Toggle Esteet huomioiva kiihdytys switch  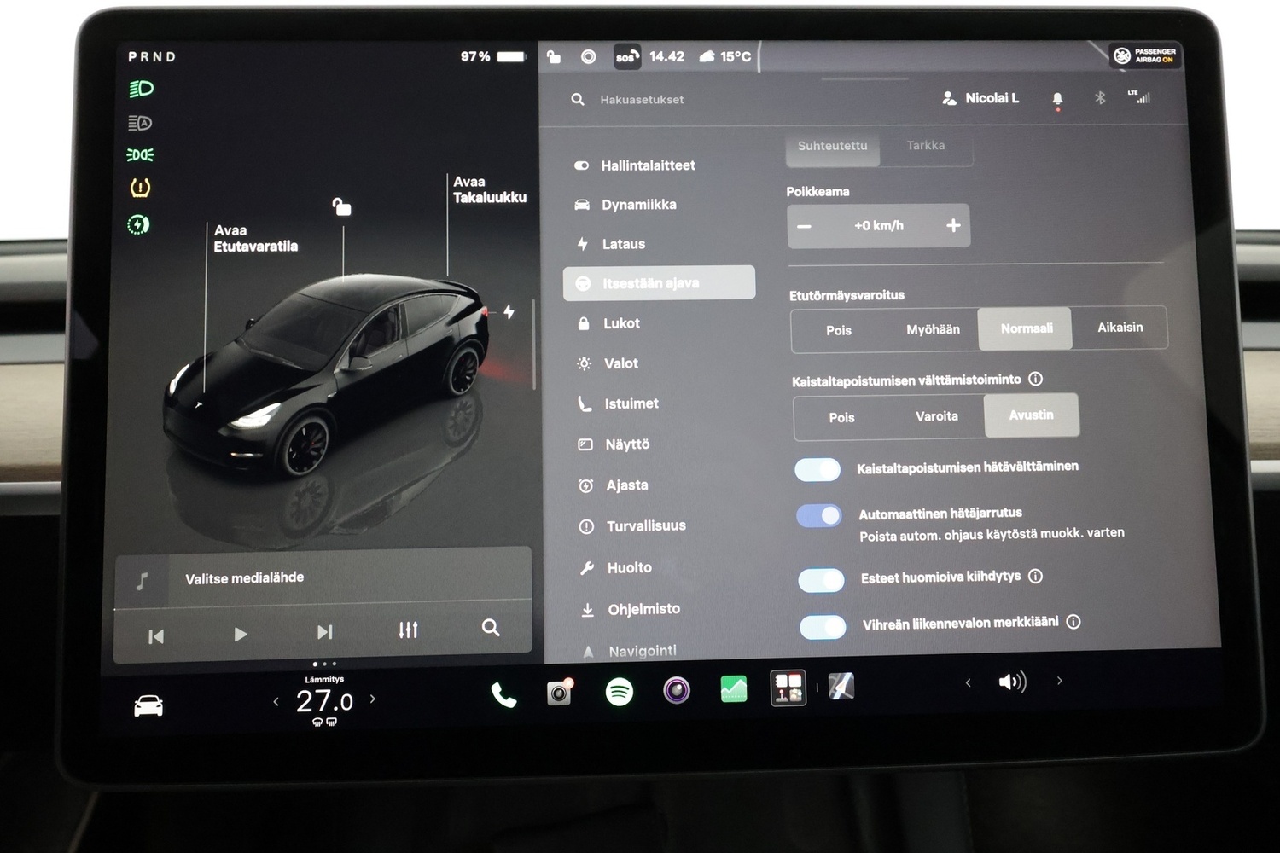(x=821, y=580)
